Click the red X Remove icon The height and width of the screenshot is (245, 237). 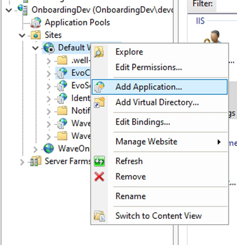[x=99, y=177]
